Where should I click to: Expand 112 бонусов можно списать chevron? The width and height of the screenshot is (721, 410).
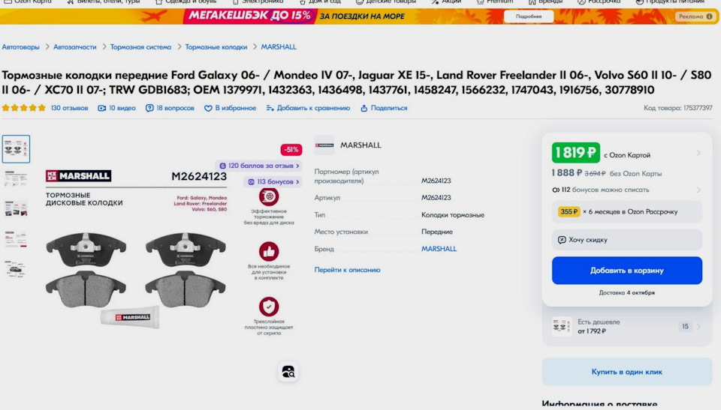(698, 190)
